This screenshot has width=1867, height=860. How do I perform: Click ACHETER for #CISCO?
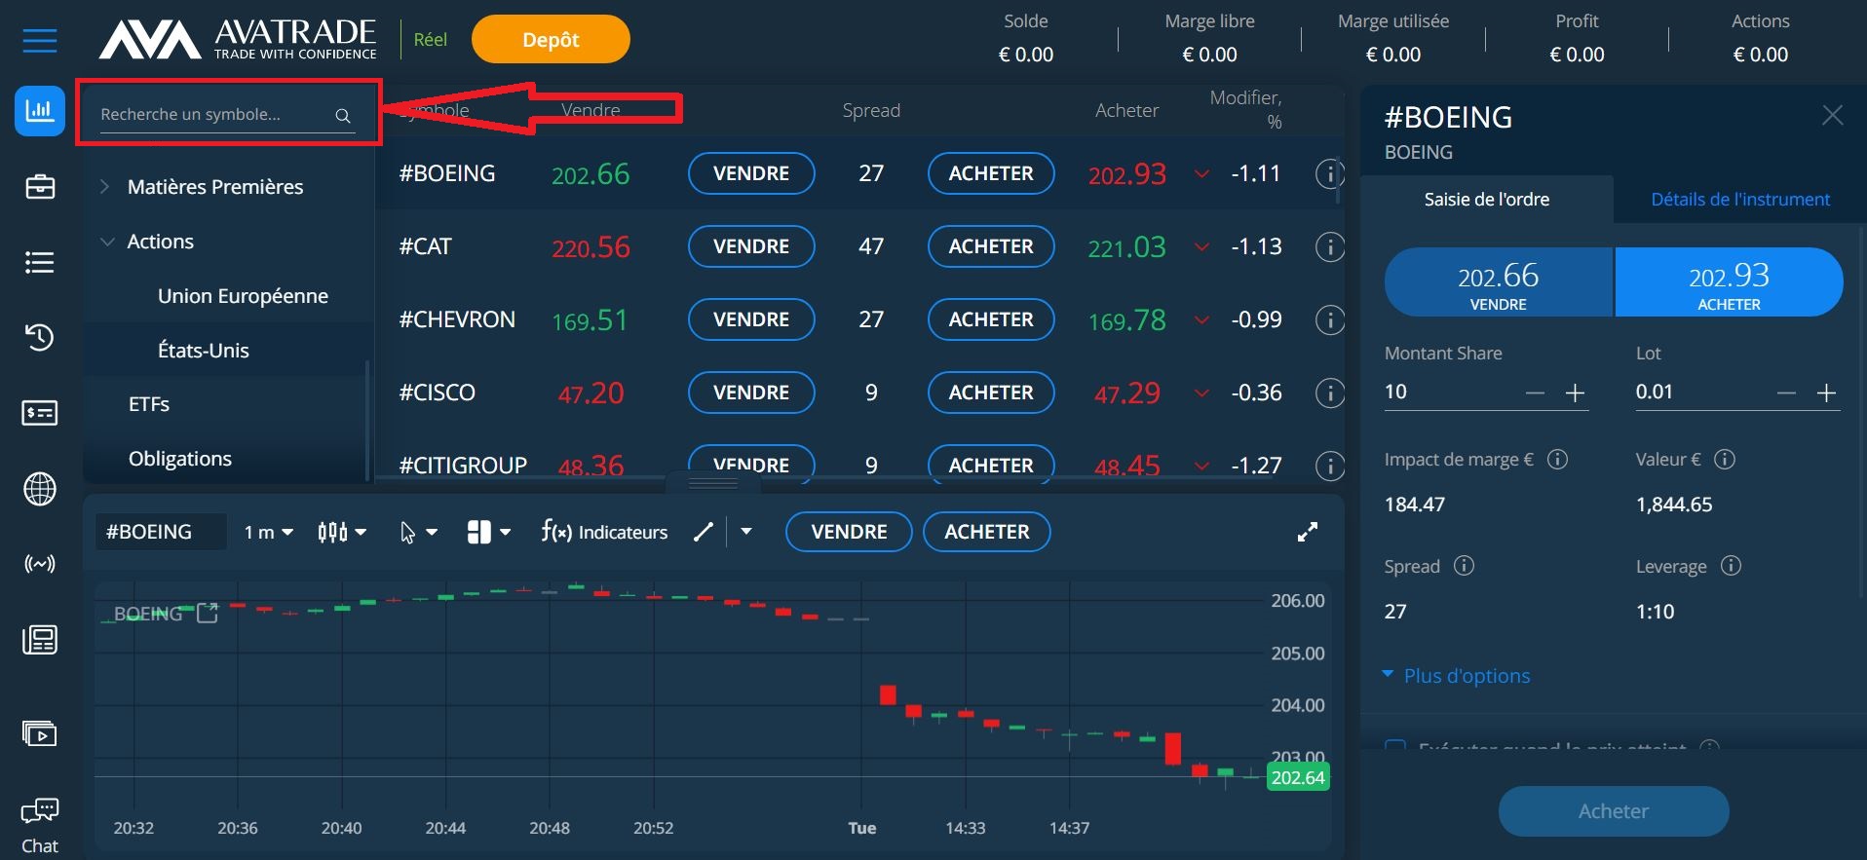(991, 393)
